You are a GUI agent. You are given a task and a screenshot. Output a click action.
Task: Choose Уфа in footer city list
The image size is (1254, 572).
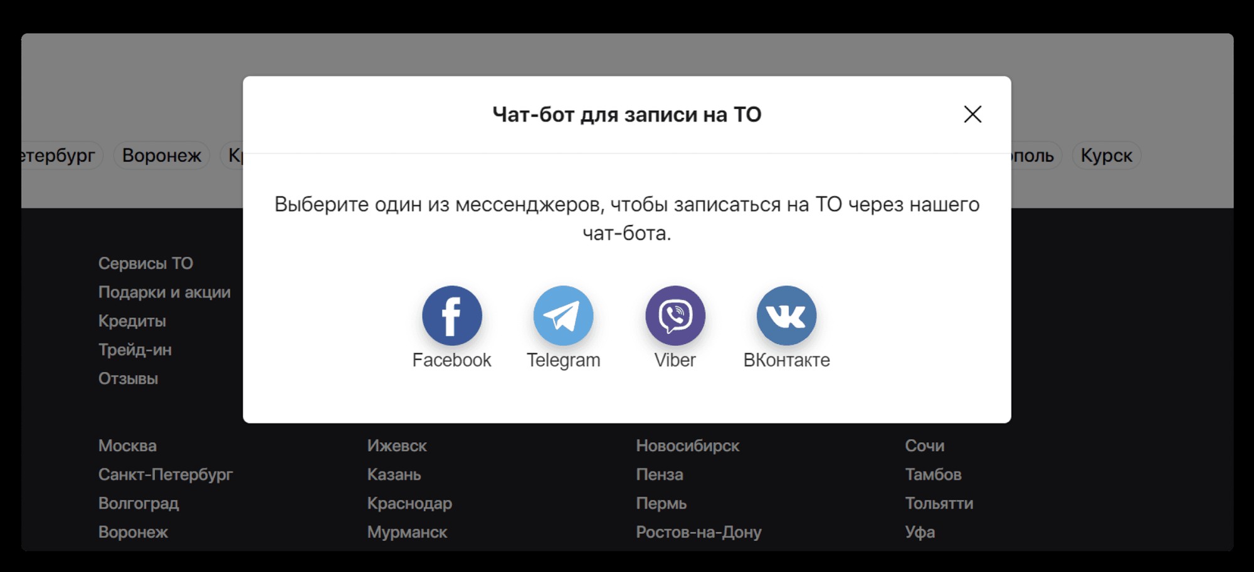tap(920, 532)
